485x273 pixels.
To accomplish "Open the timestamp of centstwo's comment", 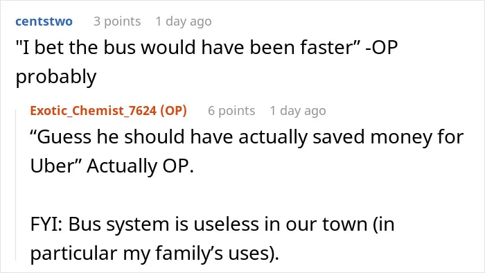I will [x=184, y=21].
